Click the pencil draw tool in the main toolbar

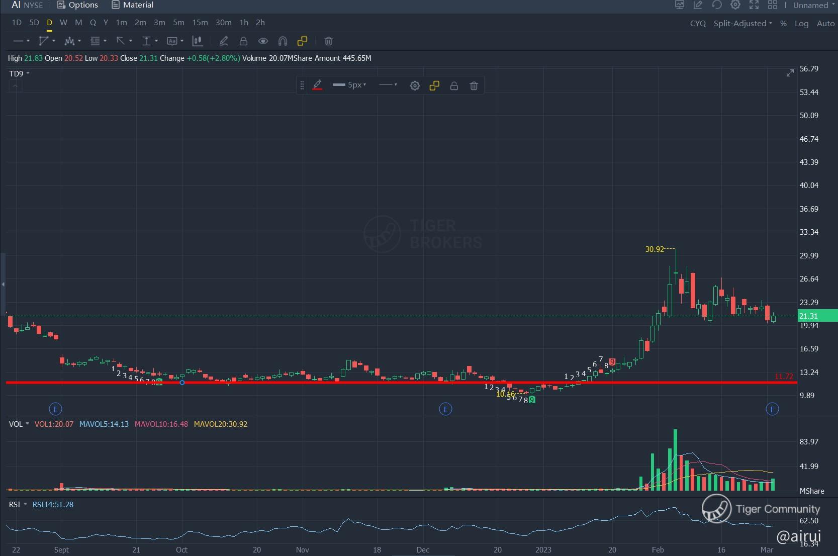224,41
